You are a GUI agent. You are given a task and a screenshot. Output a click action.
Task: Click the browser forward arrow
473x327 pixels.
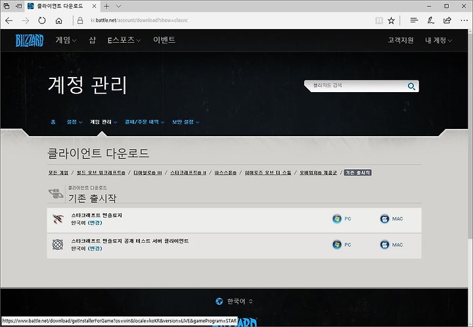point(26,20)
